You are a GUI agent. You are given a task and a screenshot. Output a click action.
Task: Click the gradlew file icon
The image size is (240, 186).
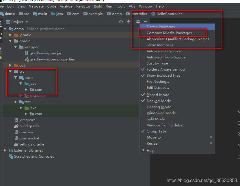[16, 132]
